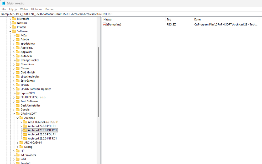The height and width of the screenshot is (164, 262).
Task: Click the tree pane vertical scrollbar thumb
Action: tap(98, 82)
